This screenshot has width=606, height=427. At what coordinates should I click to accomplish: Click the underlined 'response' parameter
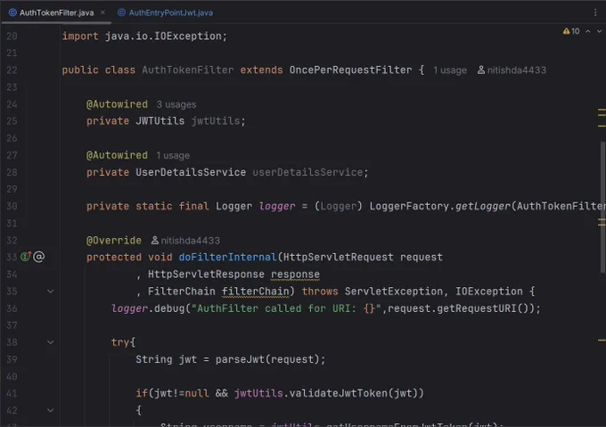[x=295, y=274]
